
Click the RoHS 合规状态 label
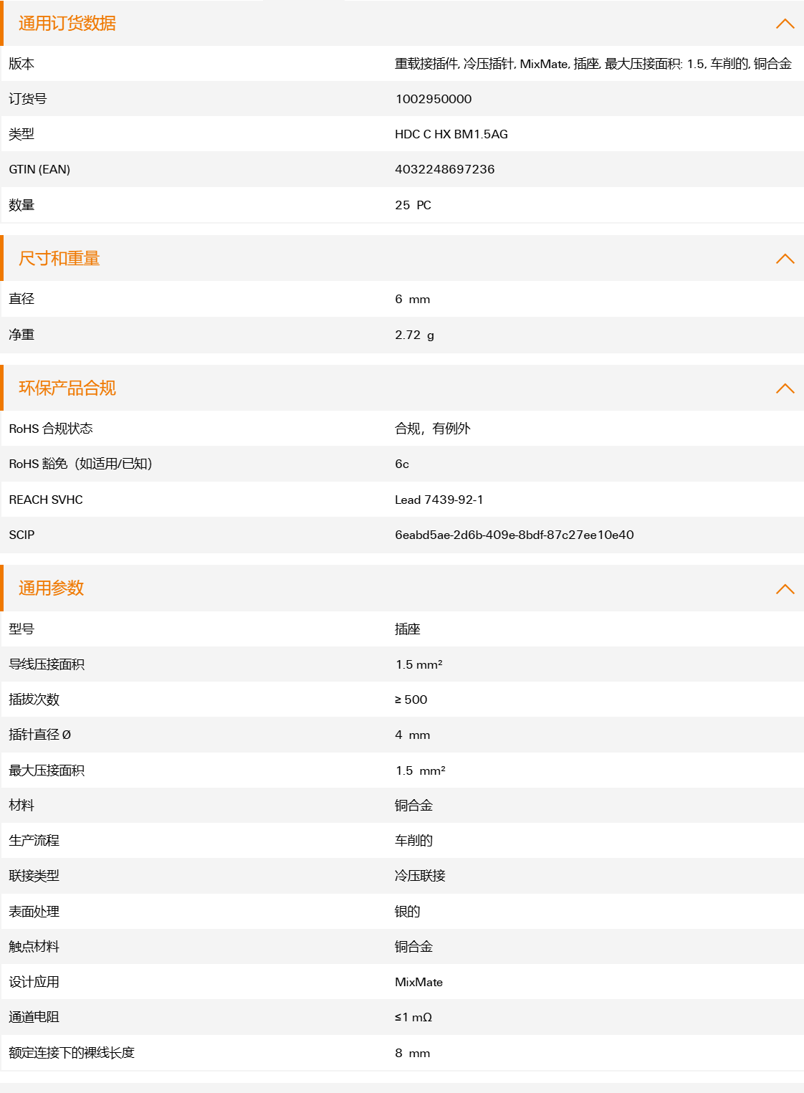(x=51, y=429)
